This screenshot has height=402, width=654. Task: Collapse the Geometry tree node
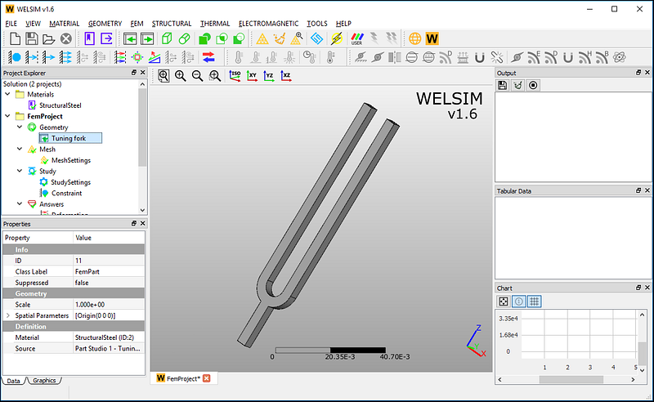click(x=20, y=127)
